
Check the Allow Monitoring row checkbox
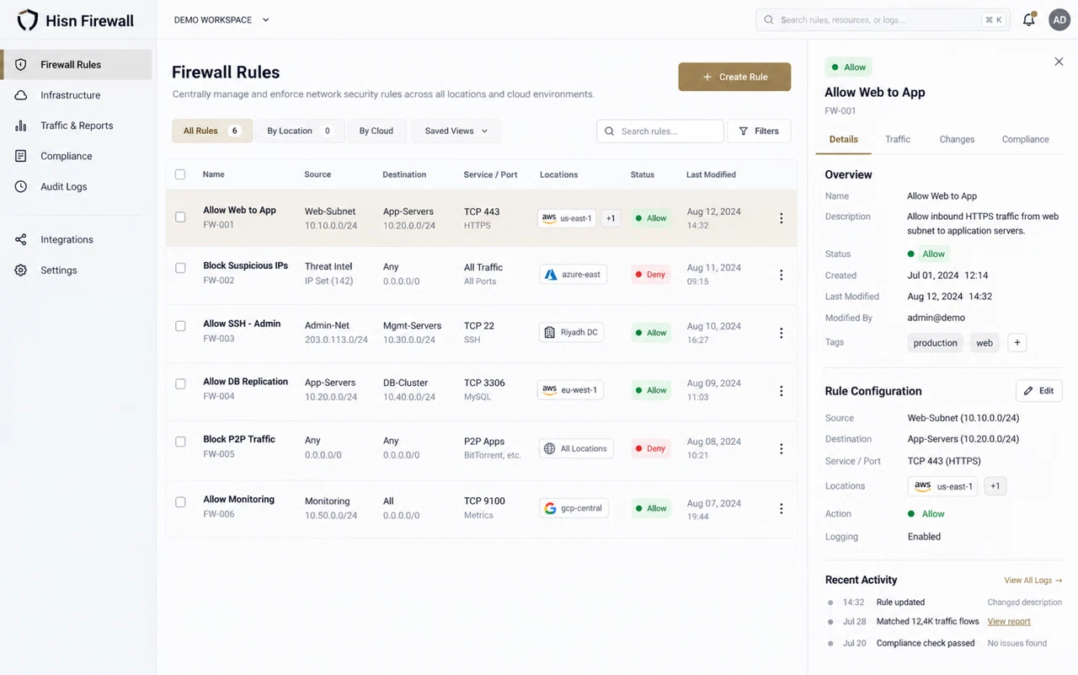(x=180, y=502)
